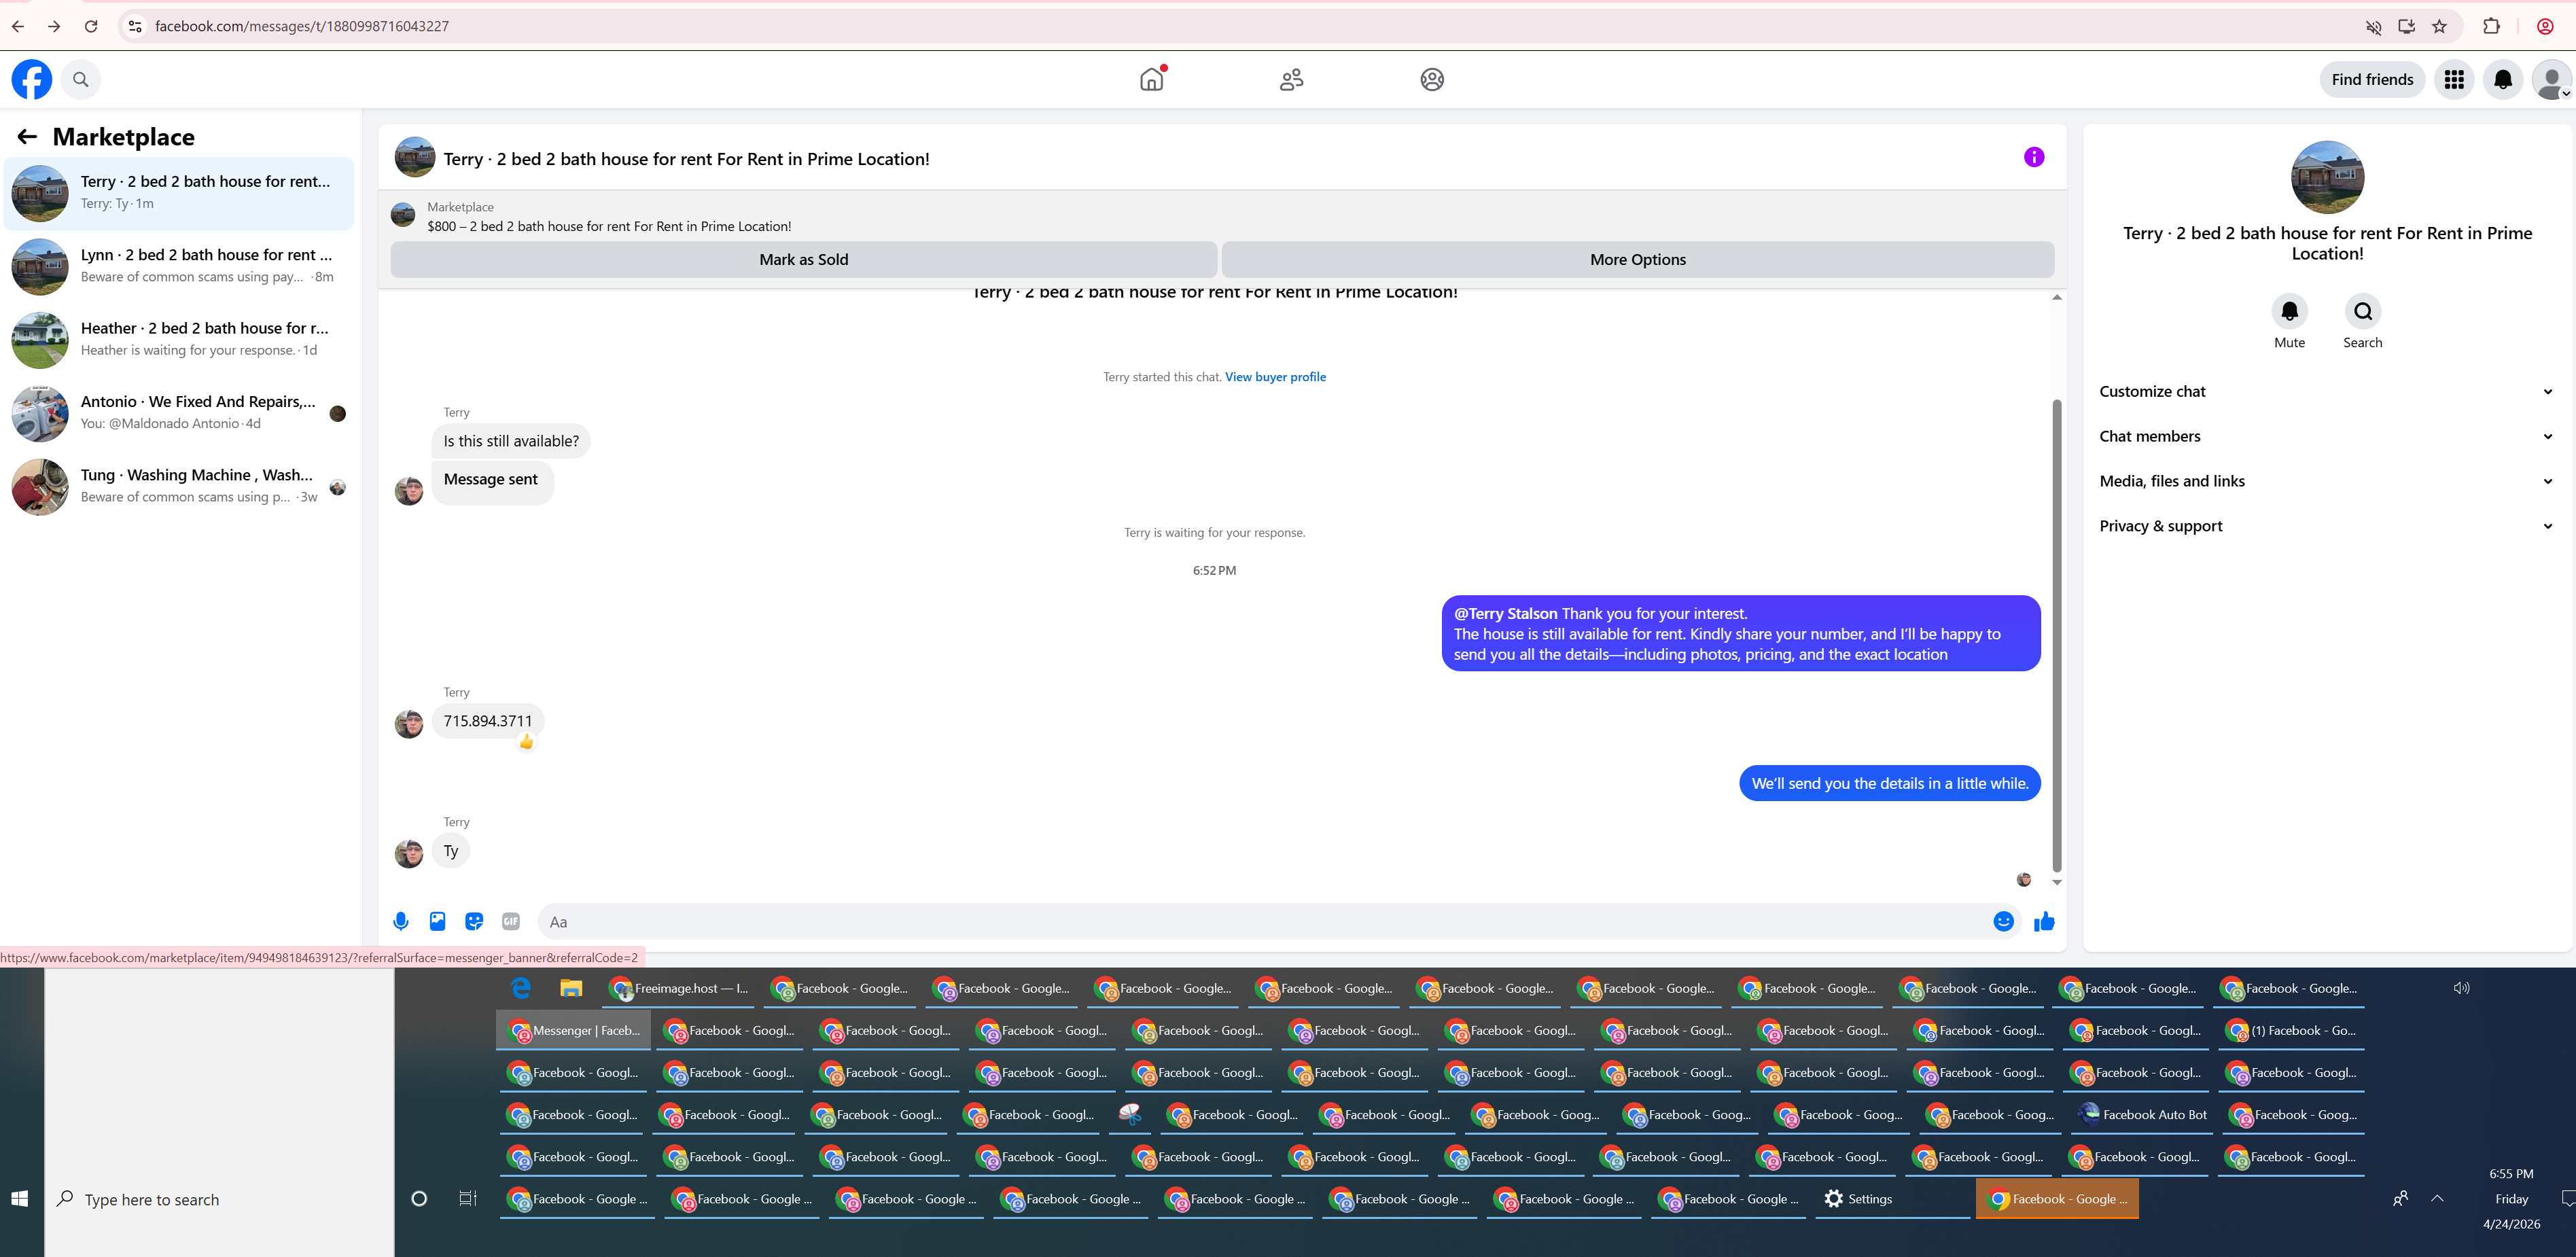Reload the page in the browser
The width and height of the screenshot is (2576, 1257).
tap(91, 26)
